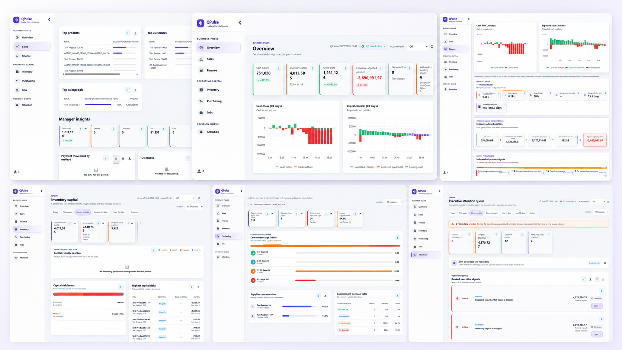Image resolution: width=622 pixels, height=350 pixels.
Task: Switch Payment movement card to table view
Action: point(123,159)
